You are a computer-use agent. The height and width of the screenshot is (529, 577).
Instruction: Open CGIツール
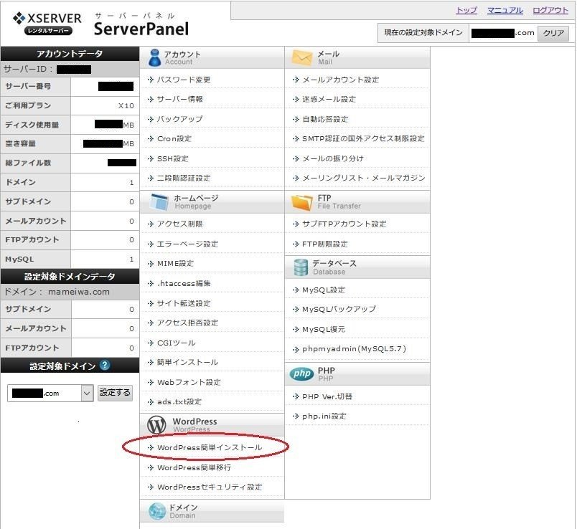177,343
